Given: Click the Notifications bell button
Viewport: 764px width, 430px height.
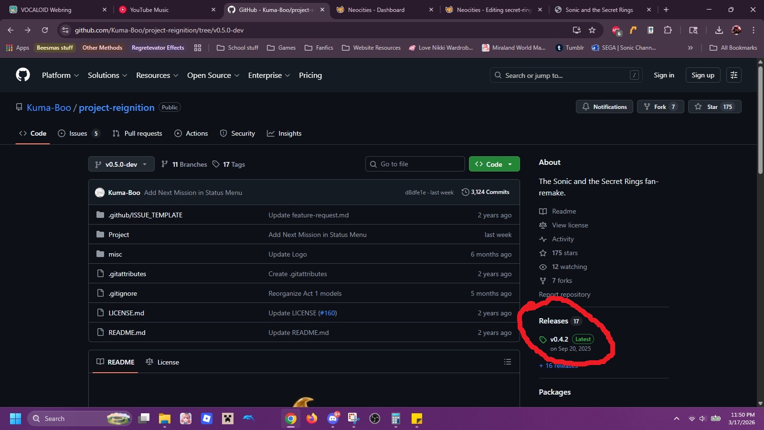Looking at the screenshot, I should coord(604,107).
